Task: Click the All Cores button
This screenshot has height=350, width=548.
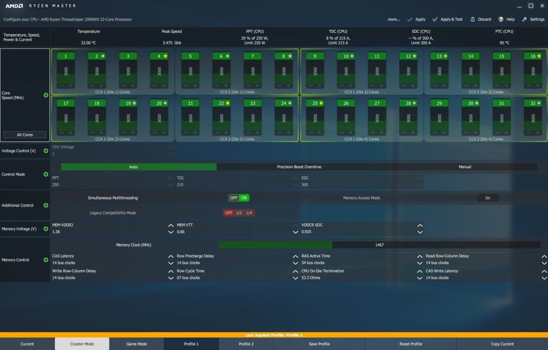Action: click(x=25, y=135)
